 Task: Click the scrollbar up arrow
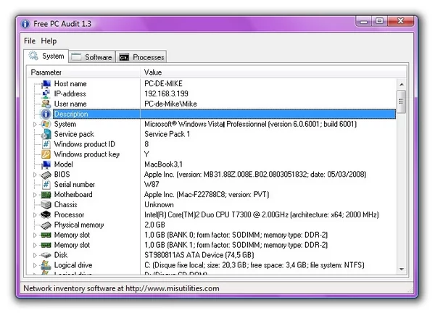pyautogui.click(x=402, y=84)
